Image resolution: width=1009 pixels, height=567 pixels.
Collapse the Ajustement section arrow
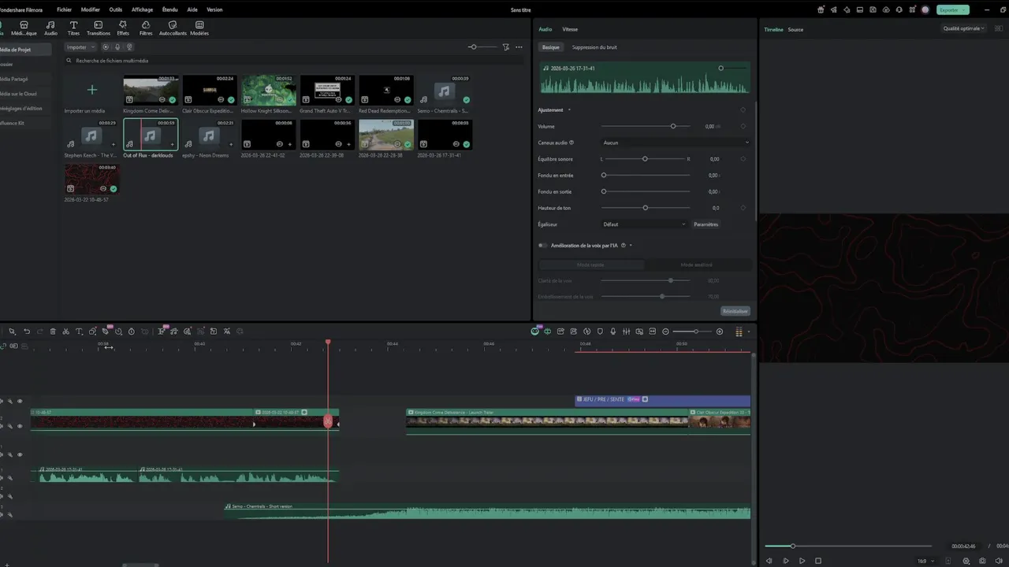tap(569, 109)
